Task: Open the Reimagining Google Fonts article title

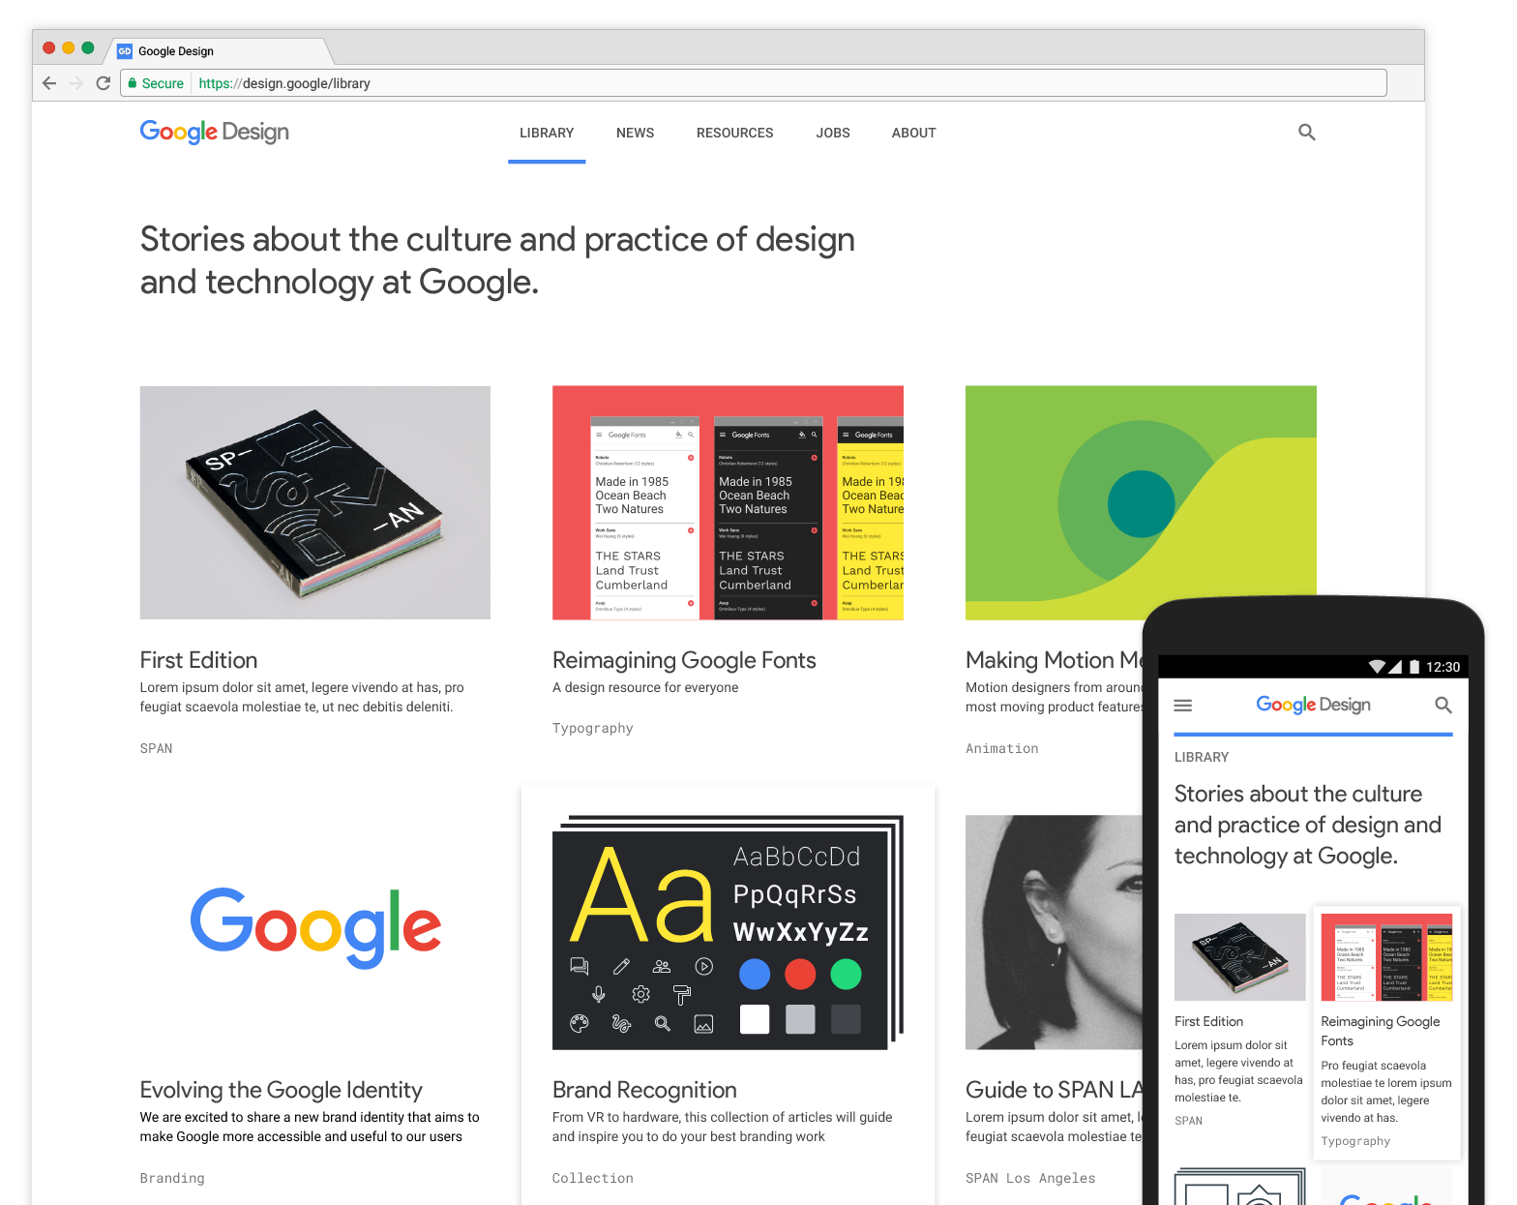Action: (684, 660)
